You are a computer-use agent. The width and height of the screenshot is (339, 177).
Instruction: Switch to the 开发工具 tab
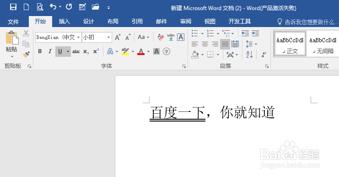240,22
